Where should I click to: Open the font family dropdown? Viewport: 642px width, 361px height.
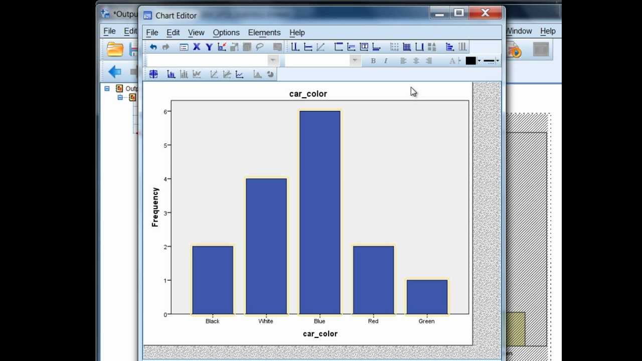point(273,60)
